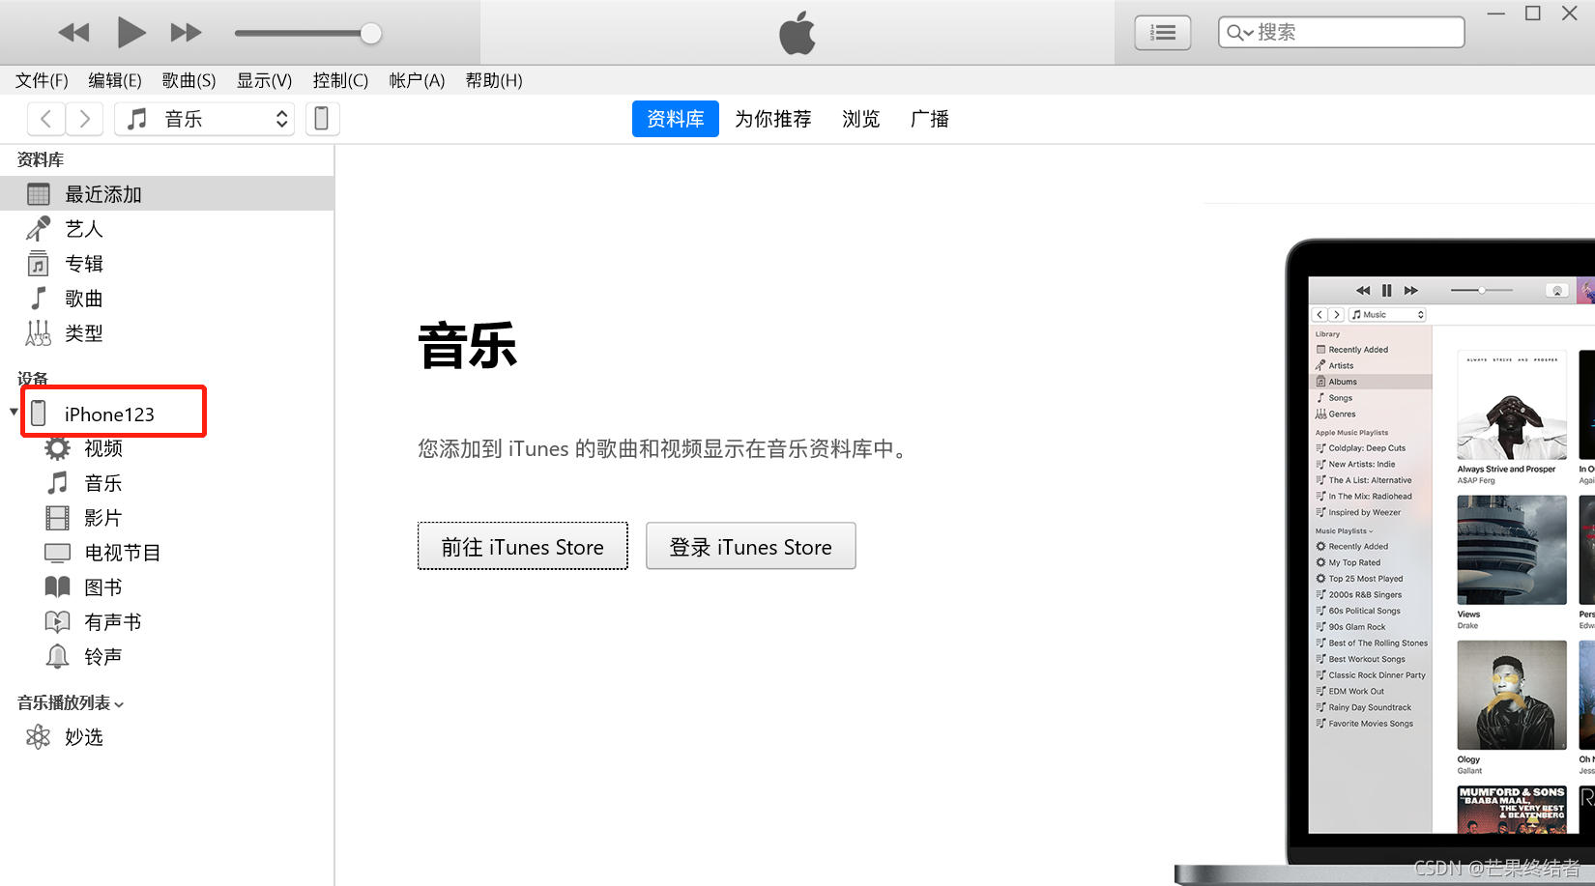Collapse the 音乐播放列表 section chevron
The width and height of the screenshot is (1595, 886).
119,704
